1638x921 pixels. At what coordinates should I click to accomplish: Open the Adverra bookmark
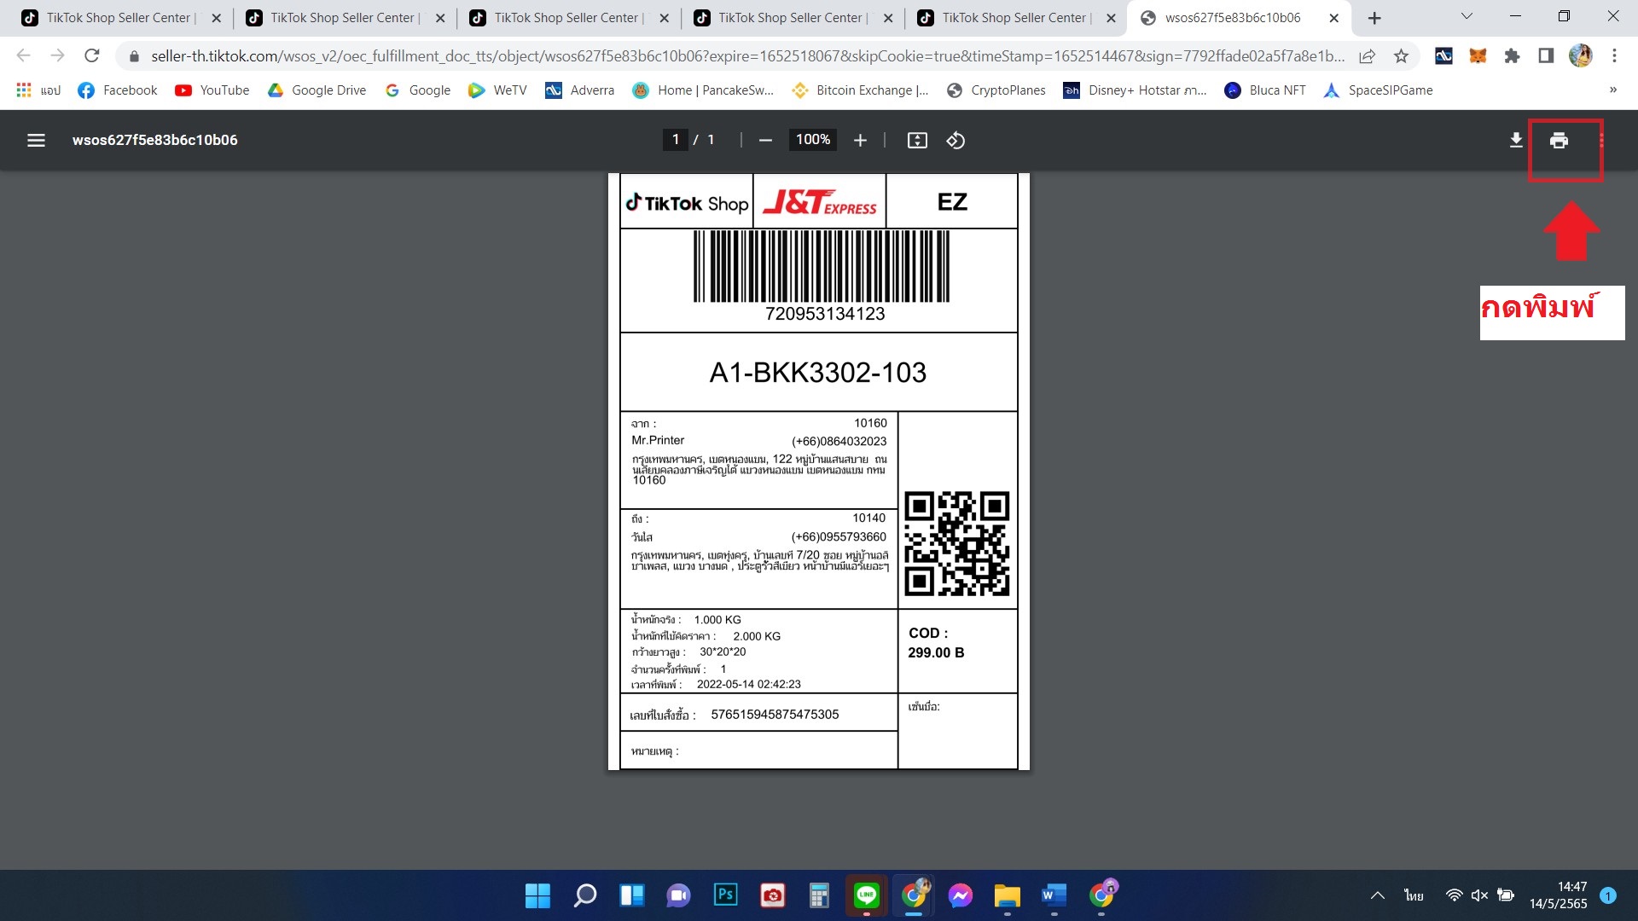click(x=579, y=90)
